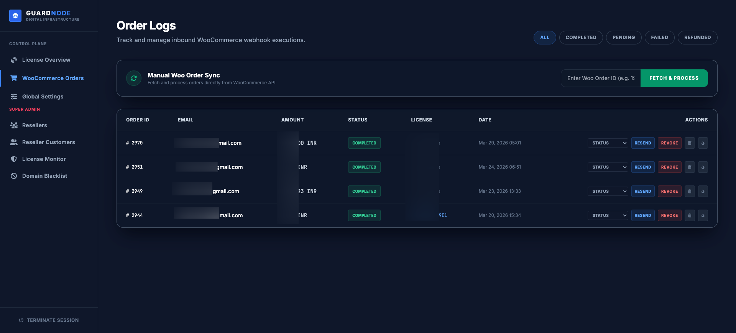Revoke license for order 2944
Screen dimensions: 736x333
coord(669,215)
